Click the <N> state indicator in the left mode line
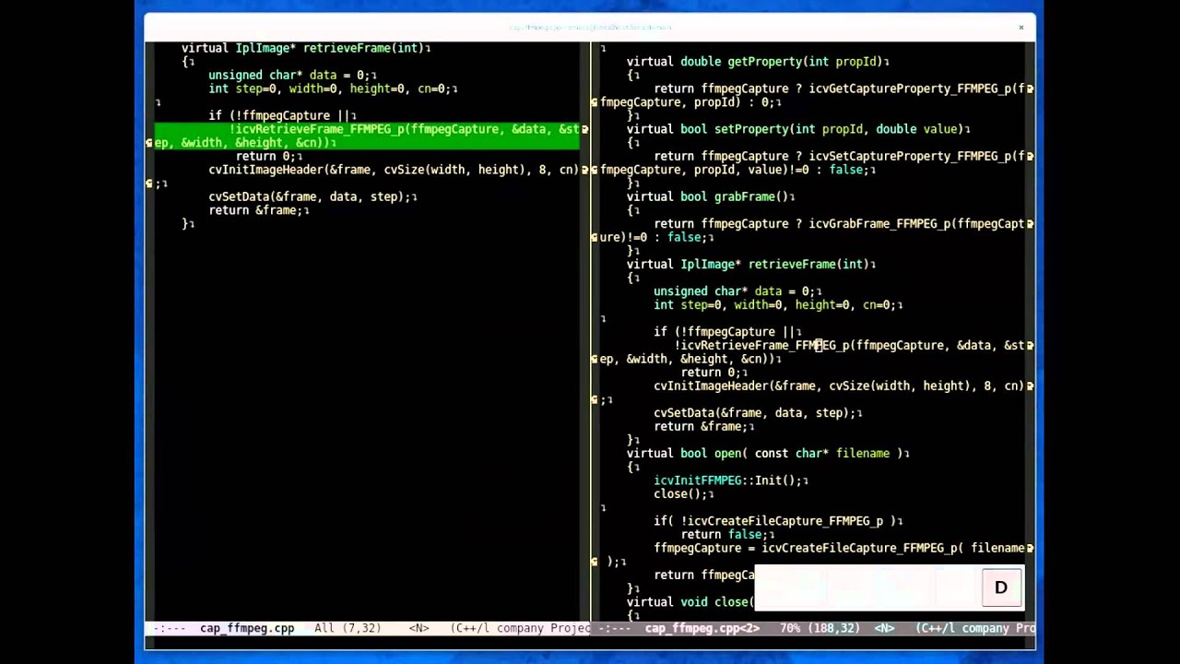This screenshot has width=1180, height=664. click(x=419, y=628)
